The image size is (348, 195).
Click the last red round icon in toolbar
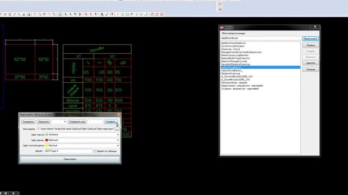pyautogui.click(x=162, y=15)
